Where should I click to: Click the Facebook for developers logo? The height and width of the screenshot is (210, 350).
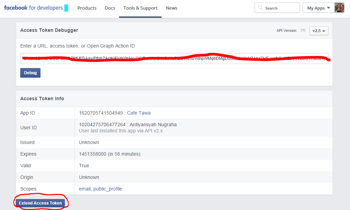[34, 8]
